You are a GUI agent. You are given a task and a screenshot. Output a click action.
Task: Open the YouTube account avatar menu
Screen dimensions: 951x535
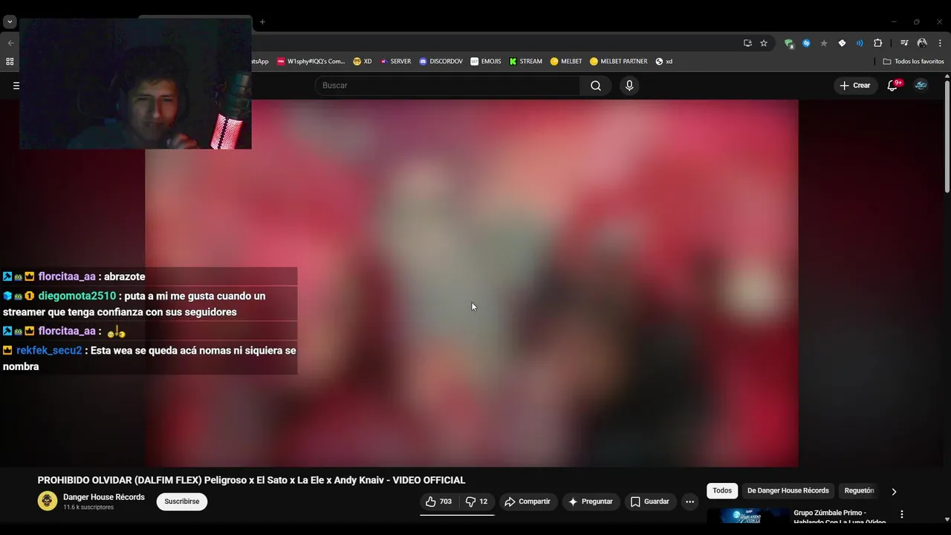coord(921,85)
